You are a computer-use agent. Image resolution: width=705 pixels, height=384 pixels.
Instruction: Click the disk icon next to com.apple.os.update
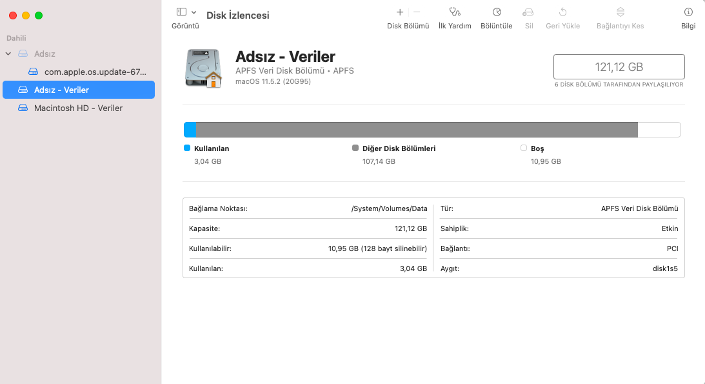[x=34, y=72]
